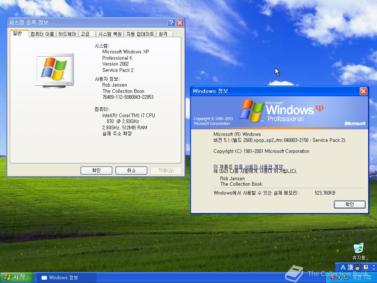
Task: Click 확인 in the Windows 정보 dialog
Action: (x=350, y=204)
